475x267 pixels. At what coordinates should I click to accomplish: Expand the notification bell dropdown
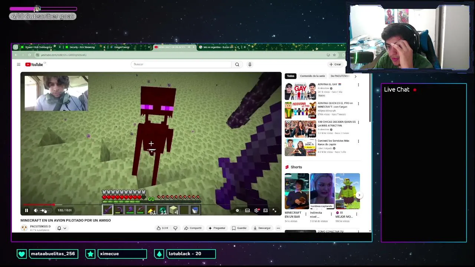point(65,228)
